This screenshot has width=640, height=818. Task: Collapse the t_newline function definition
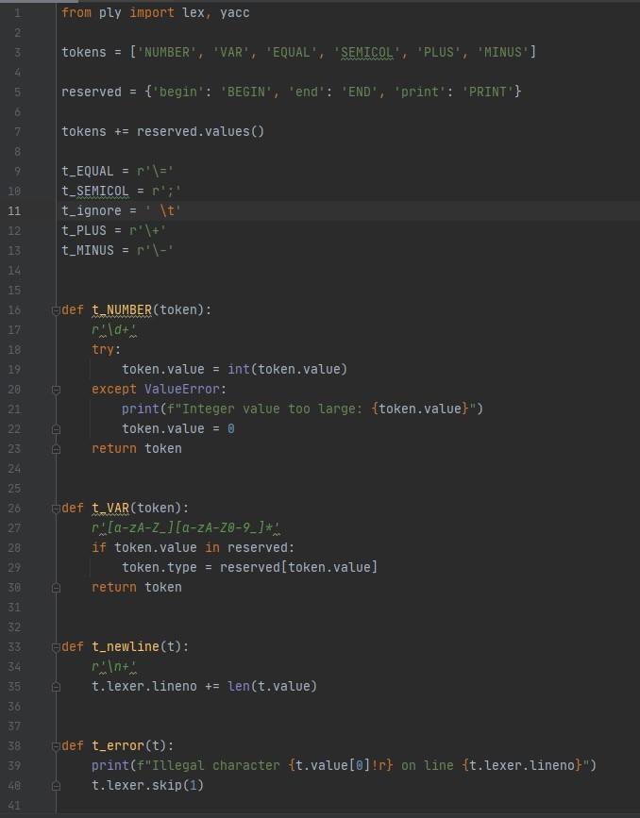(x=56, y=647)
